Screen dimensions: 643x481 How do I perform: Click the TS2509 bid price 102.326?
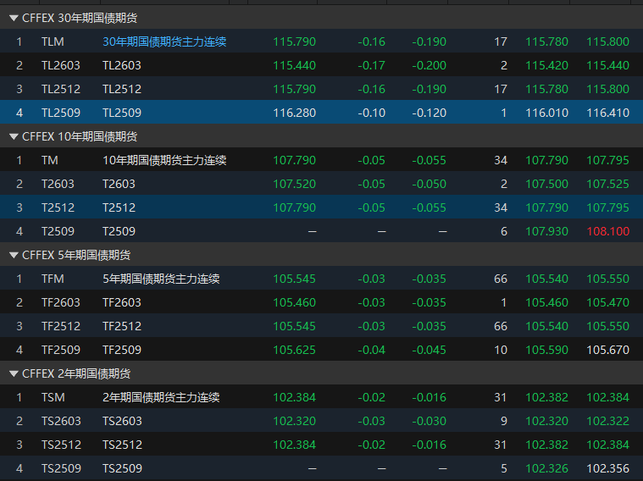pyautogui.click(x=546, y=468)
